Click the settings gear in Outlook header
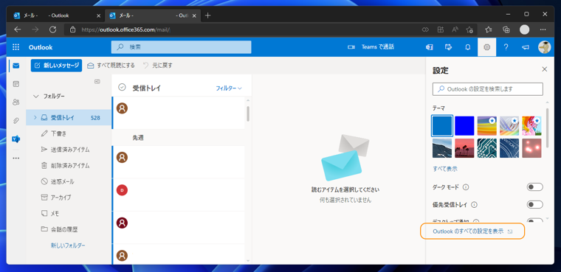This screenshot has width=561, height=272. [x=486, y=47]
